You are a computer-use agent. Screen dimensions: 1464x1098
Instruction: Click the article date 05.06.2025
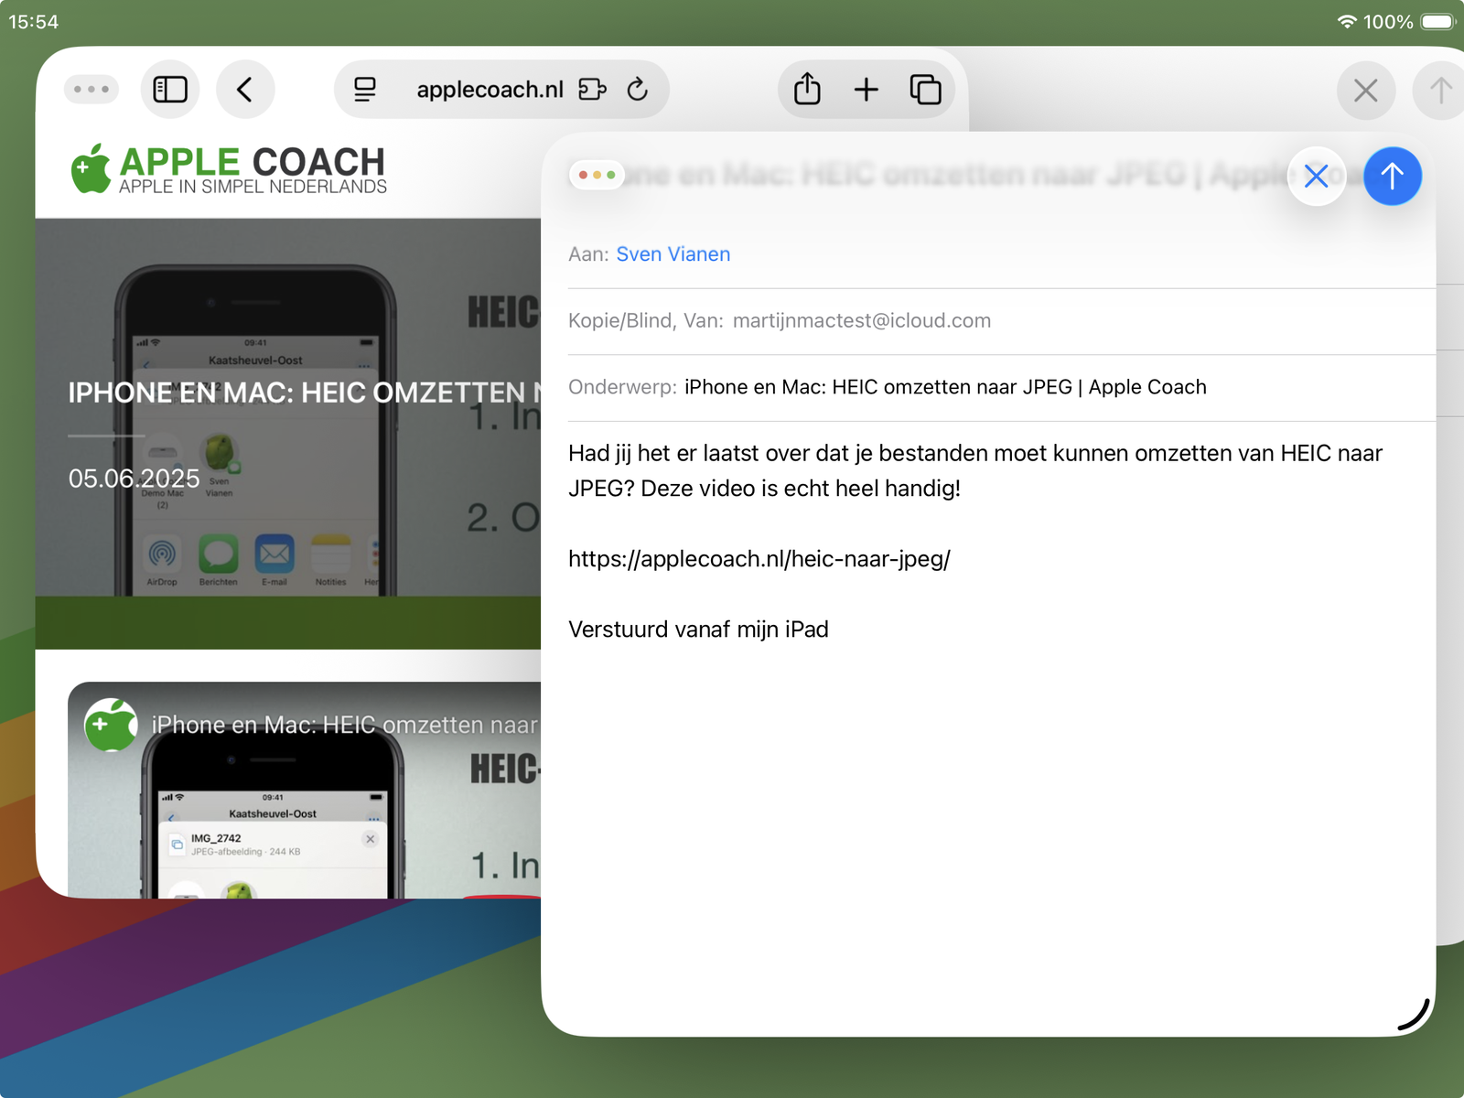(x=134, y=479)
